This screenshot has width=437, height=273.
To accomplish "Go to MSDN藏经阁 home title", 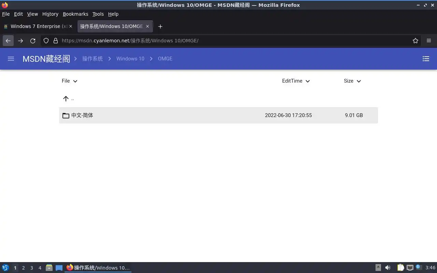I will point(46,59).
